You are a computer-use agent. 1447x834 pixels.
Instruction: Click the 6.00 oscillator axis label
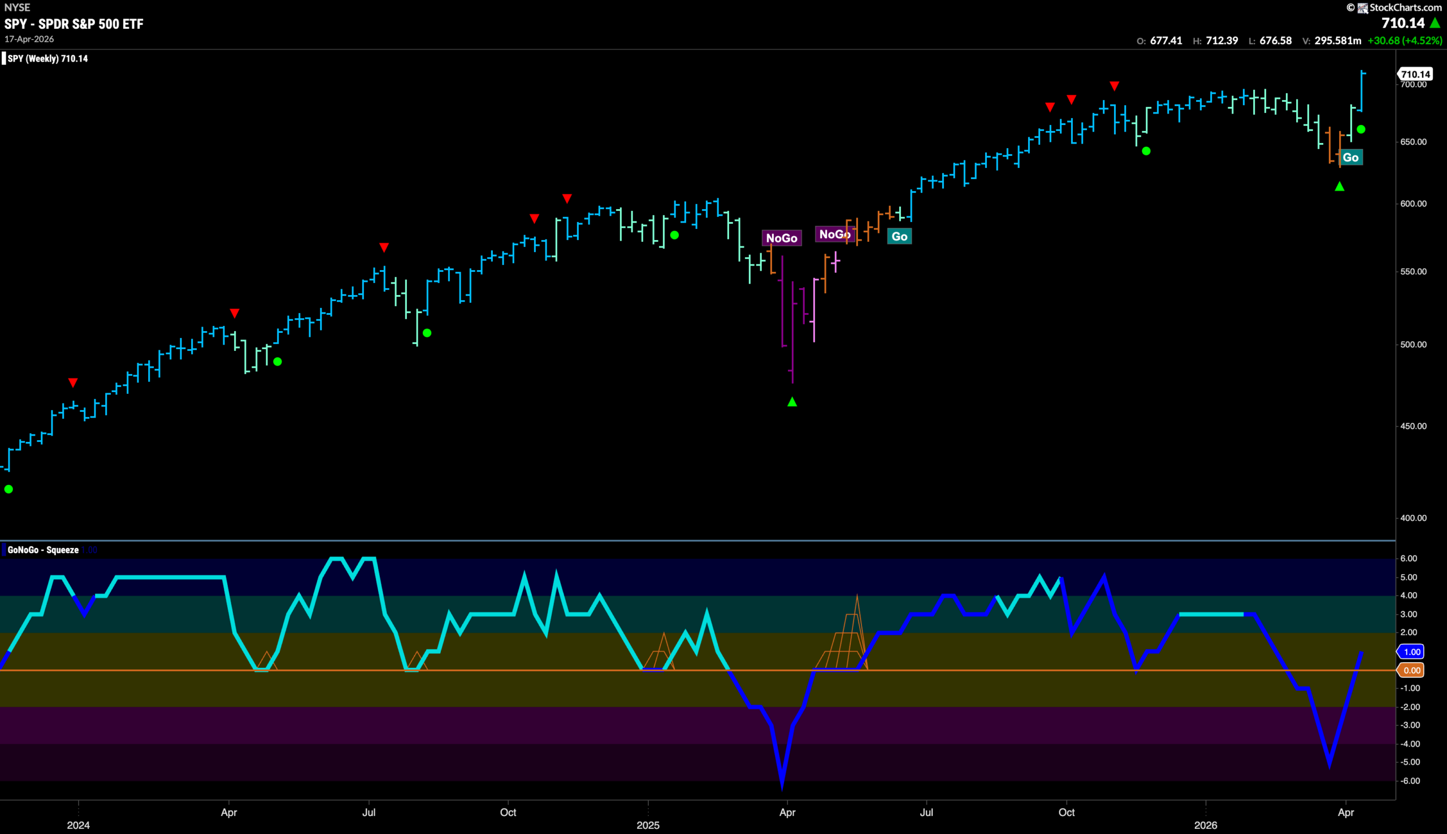[1409, 558]
